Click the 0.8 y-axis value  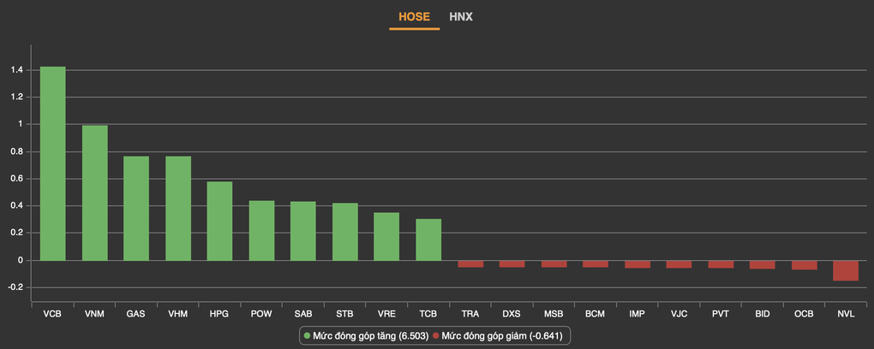pyautogui.click(x=16, y=152)
